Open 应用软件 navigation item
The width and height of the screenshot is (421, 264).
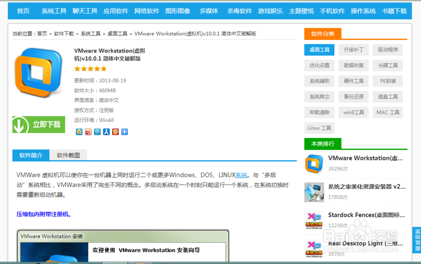pyautogui.click(x=116, y=11)
